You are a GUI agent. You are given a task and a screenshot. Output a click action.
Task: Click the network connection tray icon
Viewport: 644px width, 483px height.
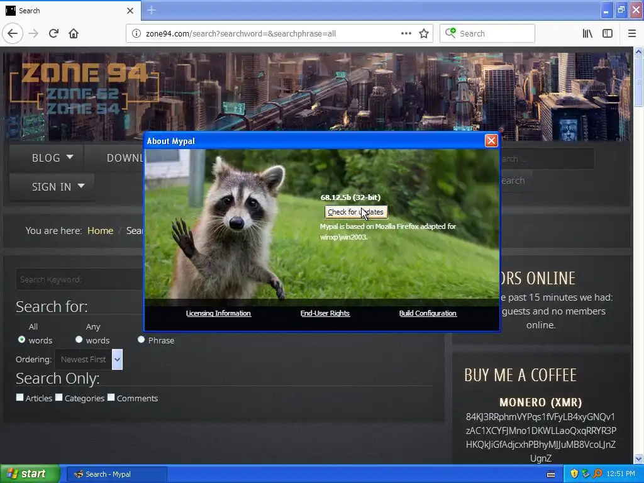click(586, 474)
